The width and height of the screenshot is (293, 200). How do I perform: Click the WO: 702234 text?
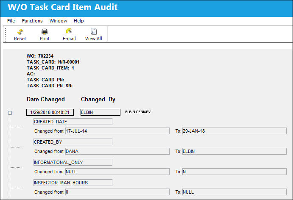point(40,56)
